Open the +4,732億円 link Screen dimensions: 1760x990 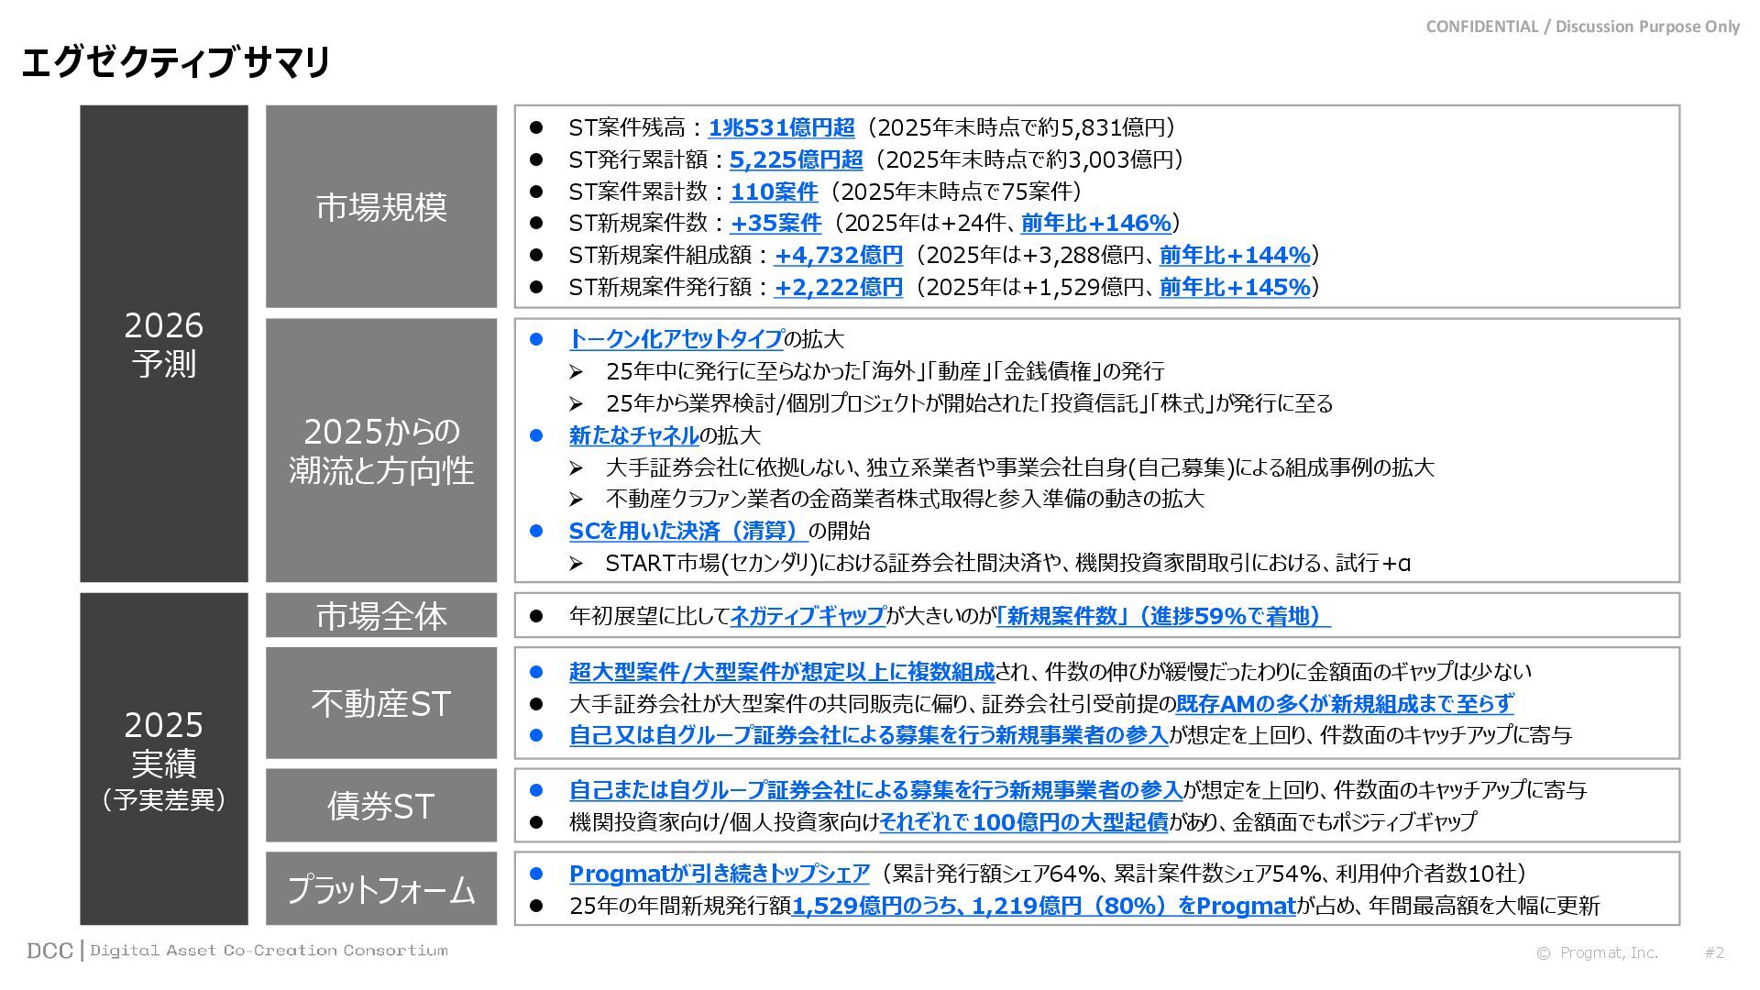tap(839, 255)
